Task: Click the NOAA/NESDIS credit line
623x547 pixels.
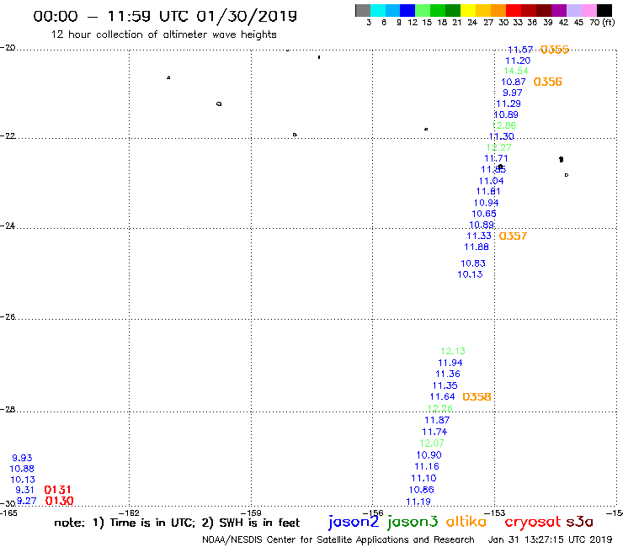Action: click(x=338, y=539)
